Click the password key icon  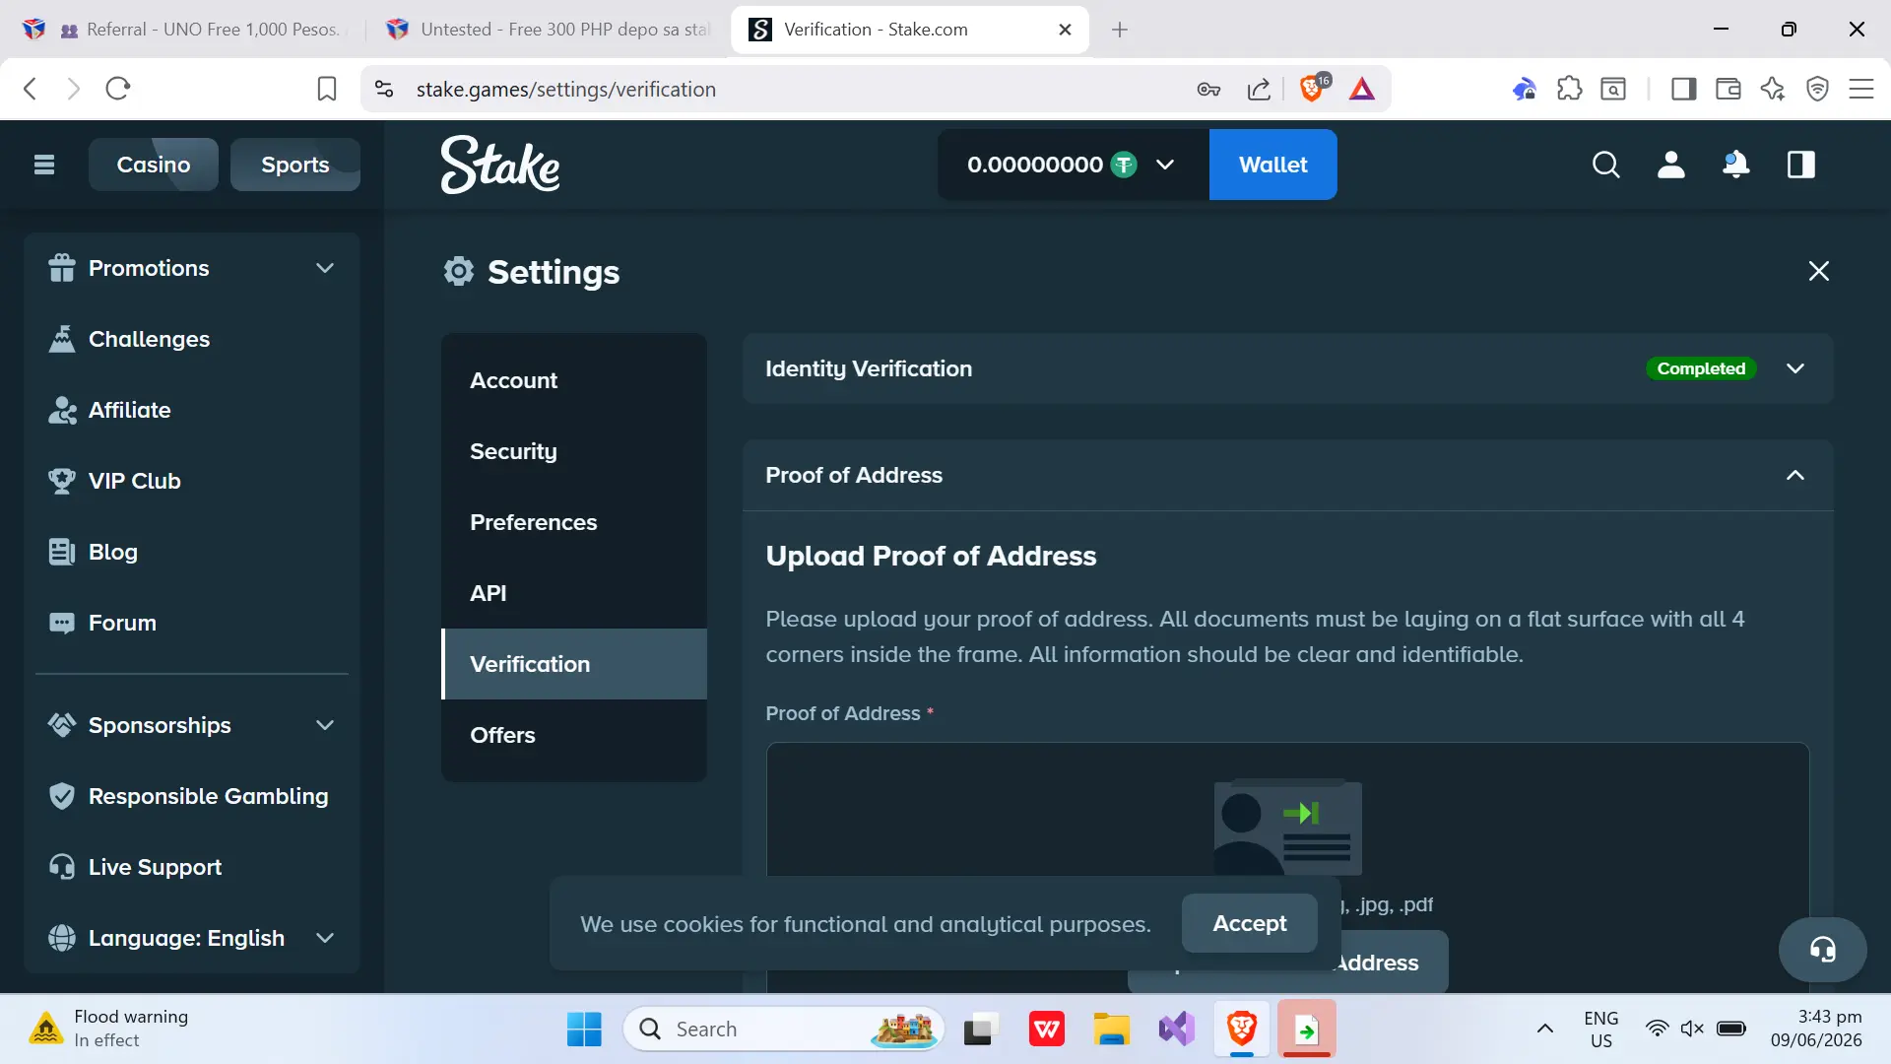pyautogui.click(x=1208, y=89)
